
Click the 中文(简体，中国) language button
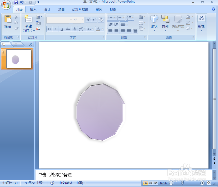point(71,183)
